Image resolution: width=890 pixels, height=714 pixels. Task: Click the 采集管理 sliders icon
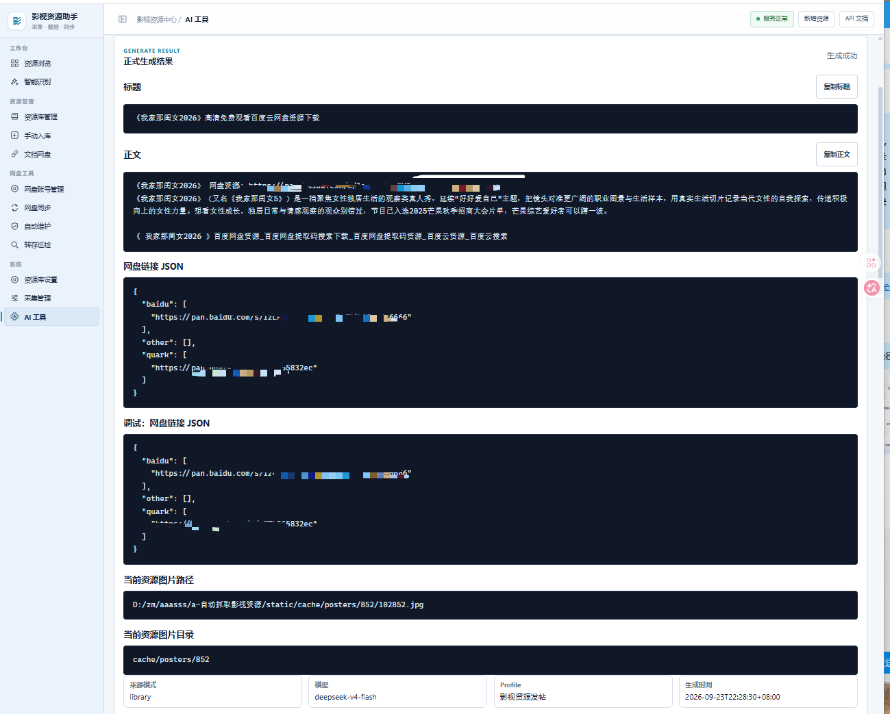(14, 298)
